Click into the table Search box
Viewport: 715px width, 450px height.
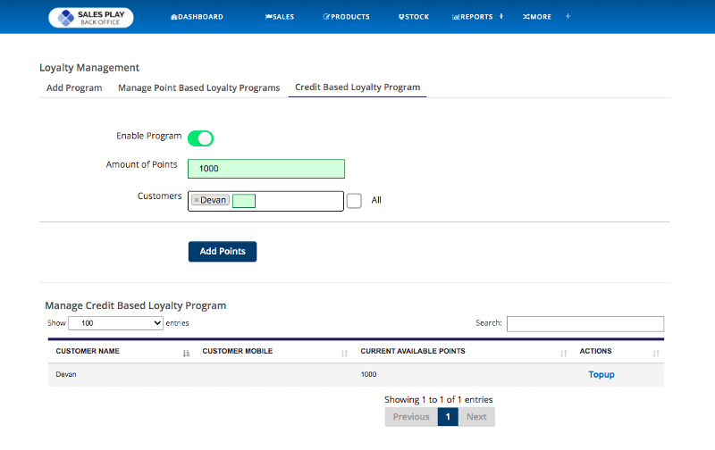[585, 323]
